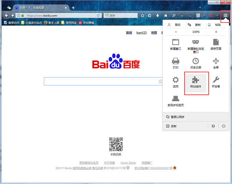The image size is (232, 184).
Task: Click the 手机百度 QR code
Action: pyautogui.click(x=116, y=144)
